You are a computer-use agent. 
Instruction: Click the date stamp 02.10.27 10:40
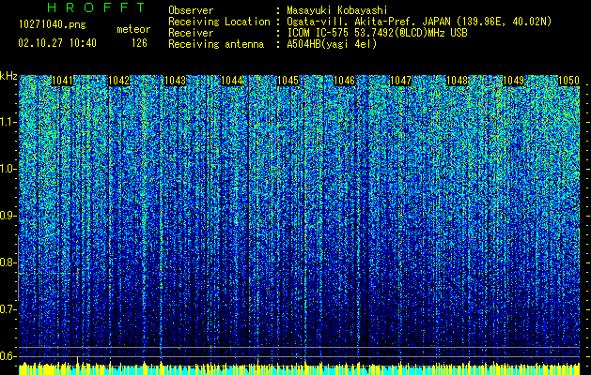tap(57, 43)
